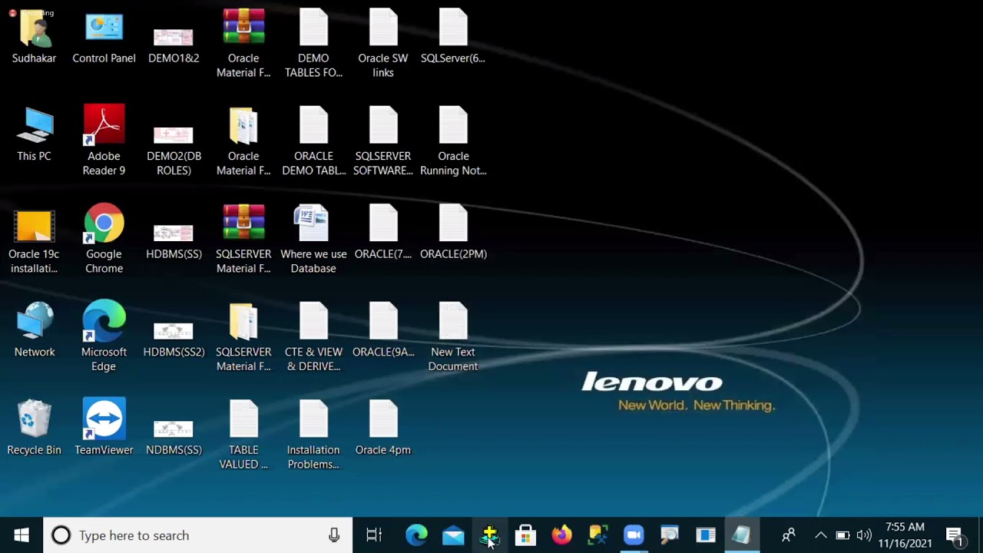This screenshot has width=983, height=553.
Task: Select the Adobe Reader 9 shortcut
Action: pos(104,141)
